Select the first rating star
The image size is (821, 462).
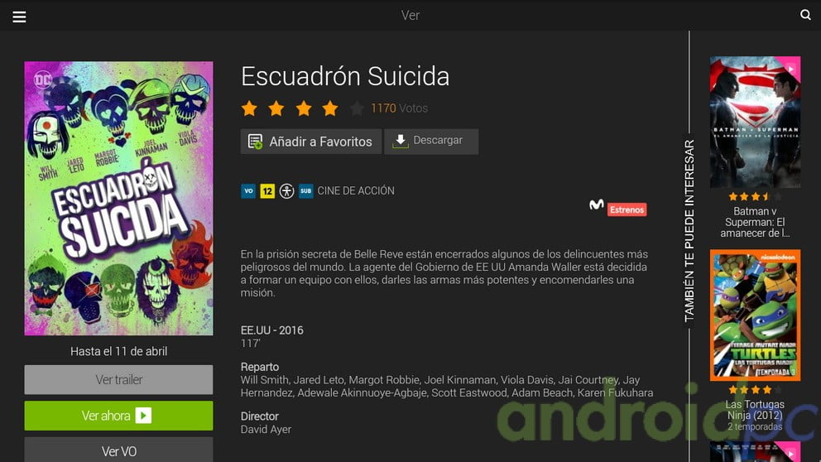coord(249,108)
